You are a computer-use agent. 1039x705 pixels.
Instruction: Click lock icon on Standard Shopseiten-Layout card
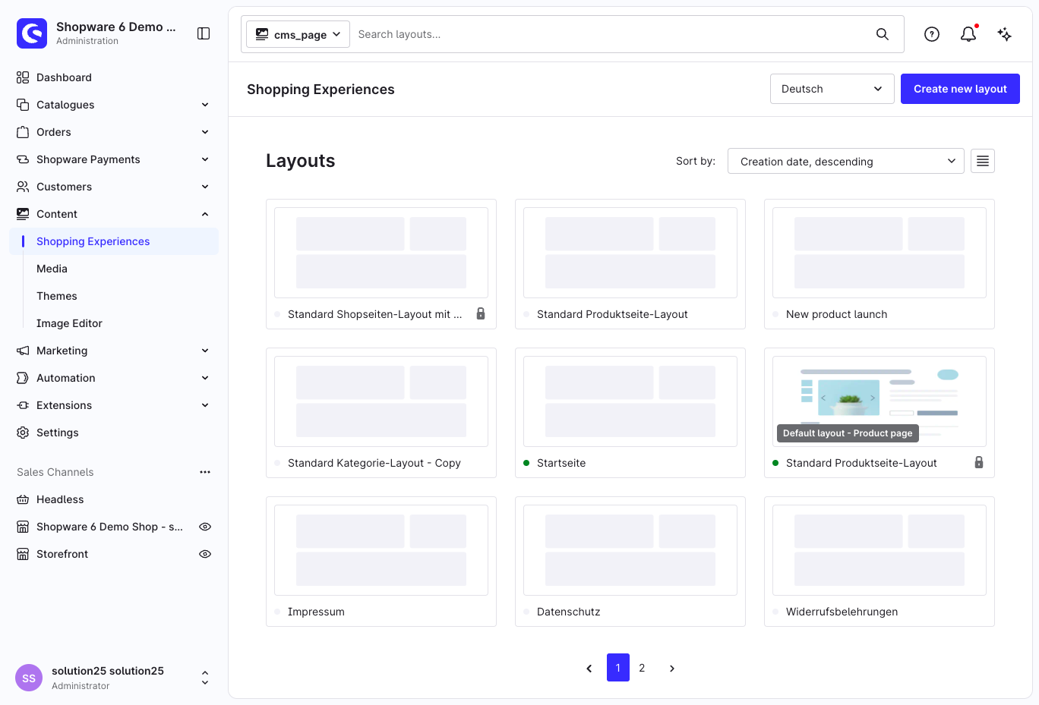coord(481,313)
